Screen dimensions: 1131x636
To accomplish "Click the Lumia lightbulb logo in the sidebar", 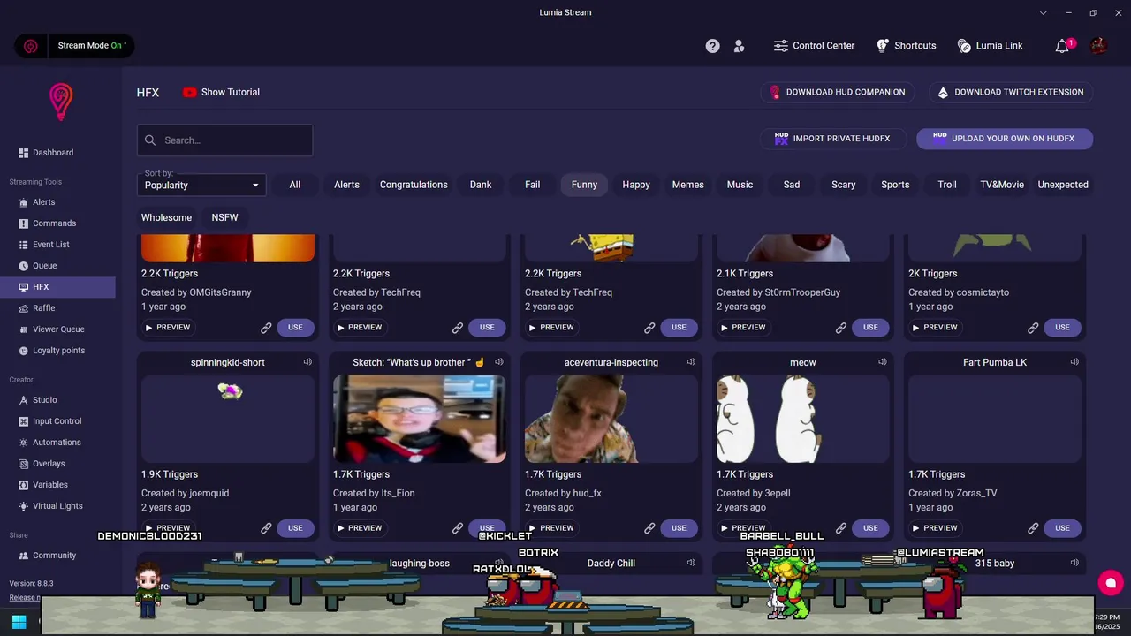I will click(x=60, y=102).
